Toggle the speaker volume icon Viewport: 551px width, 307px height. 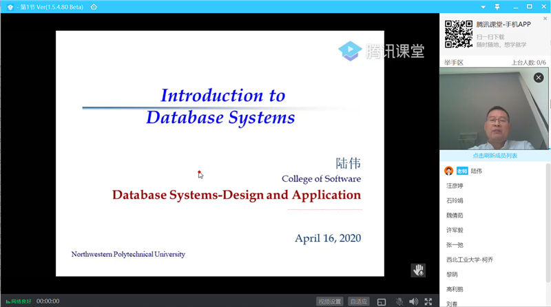(413, 301)
